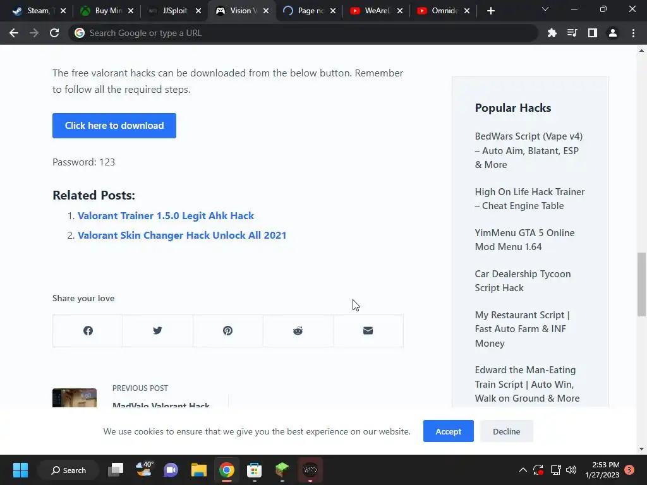Click the page vertical scrollbar thumb

coord(641,285)
